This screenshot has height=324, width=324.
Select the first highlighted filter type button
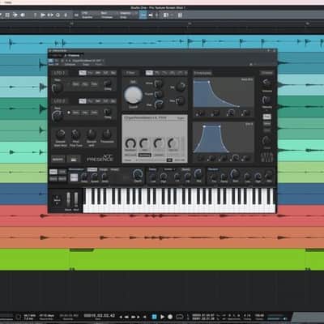(x=149, y=73)
